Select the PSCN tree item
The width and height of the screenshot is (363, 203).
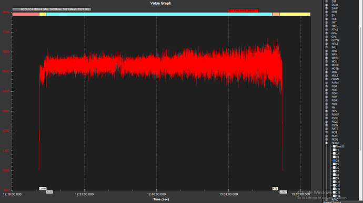pos(335,125)
